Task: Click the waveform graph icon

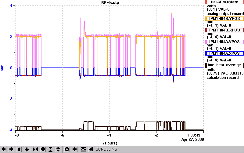Action: coord(84,149)
